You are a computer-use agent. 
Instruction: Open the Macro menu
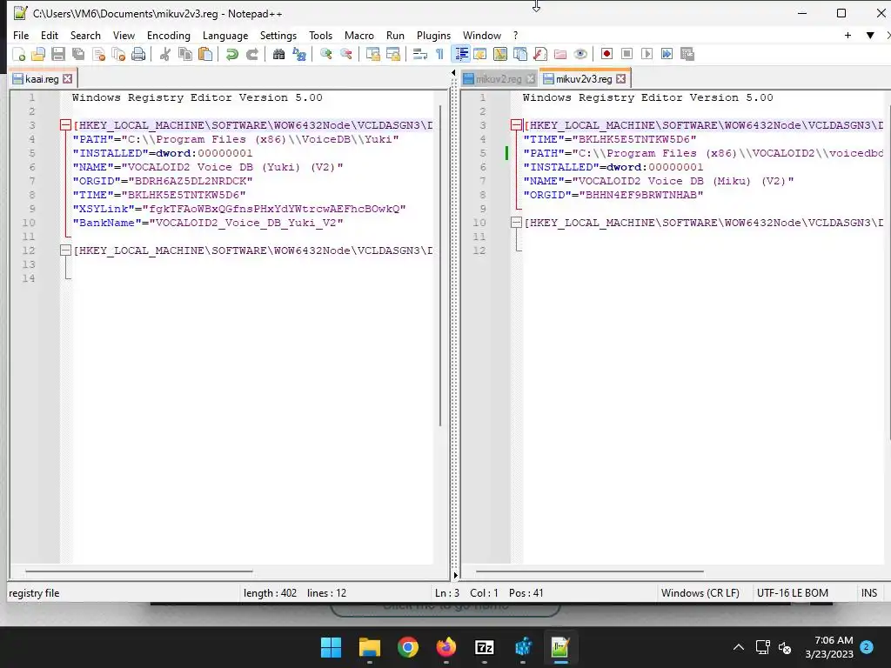pos(359,35)
